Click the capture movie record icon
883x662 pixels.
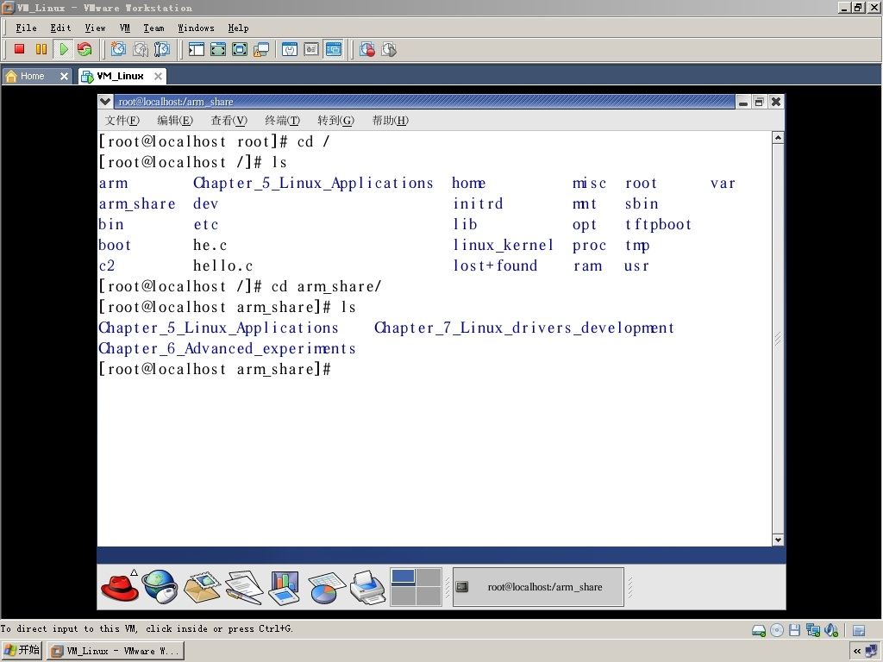pos(367,49)
